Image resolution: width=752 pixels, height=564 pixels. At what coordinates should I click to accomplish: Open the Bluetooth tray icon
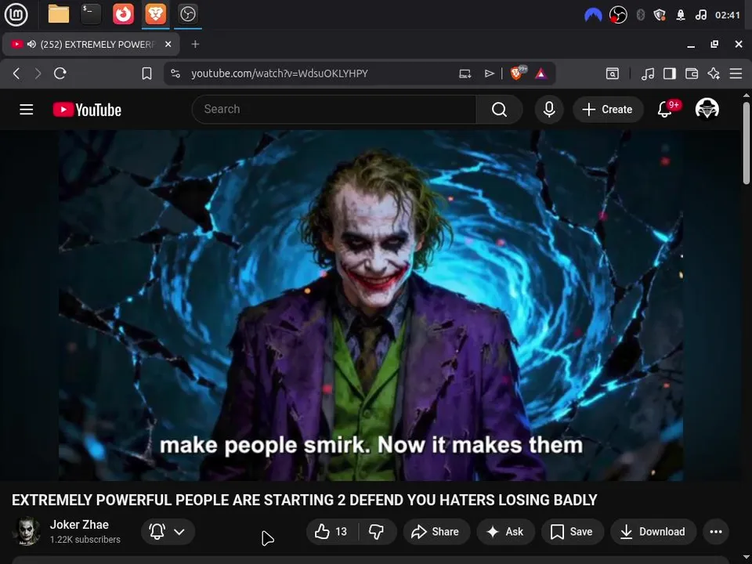640,16
